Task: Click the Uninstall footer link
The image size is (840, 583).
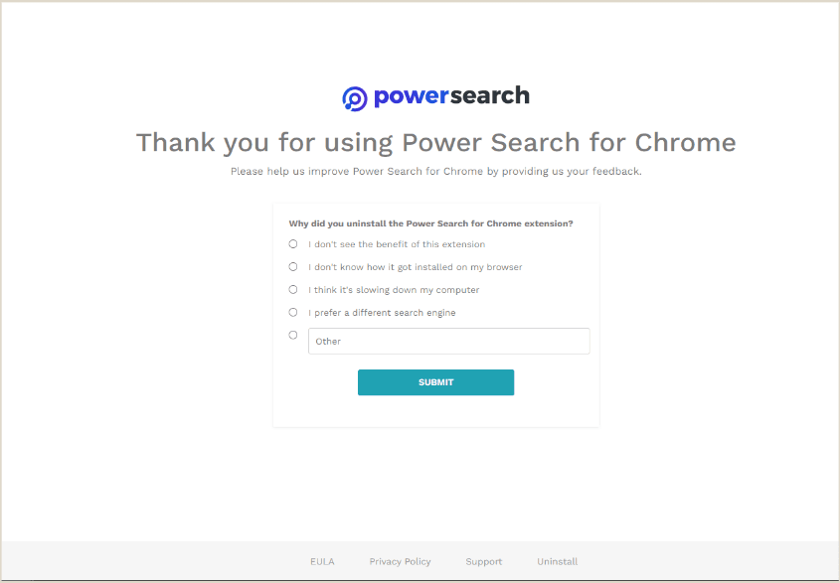Action: tap(558, 562)
